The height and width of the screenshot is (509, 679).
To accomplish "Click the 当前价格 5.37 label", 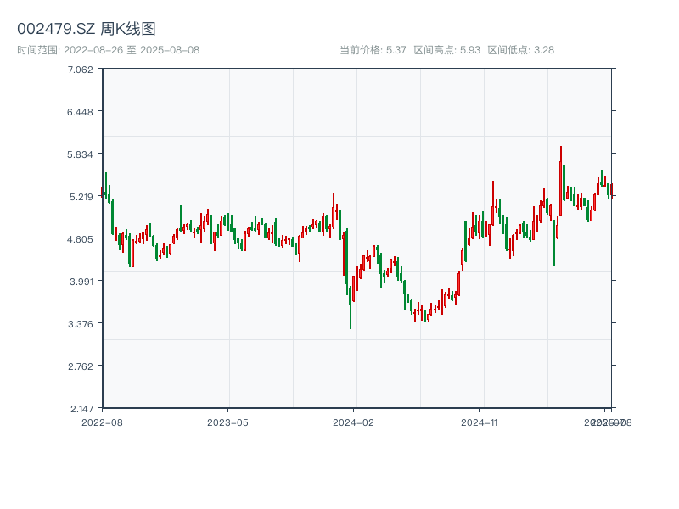I will [x=373, y=50].
